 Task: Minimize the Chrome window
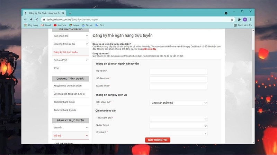tap(234, 11)
